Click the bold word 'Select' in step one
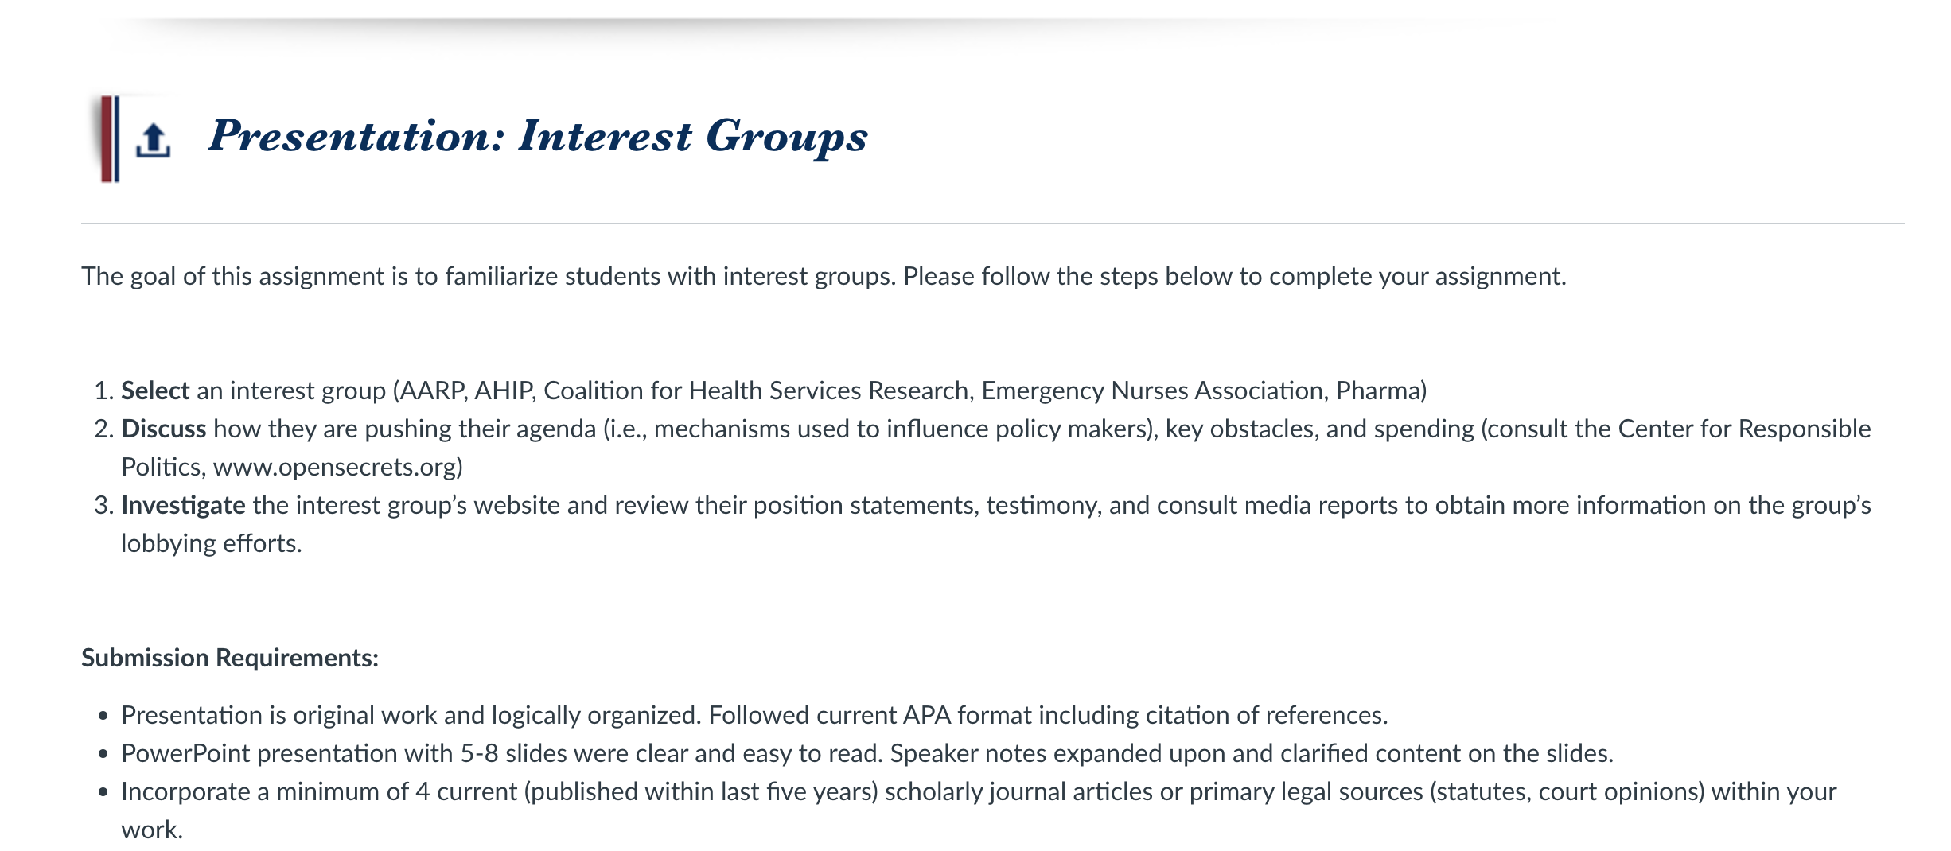 tap(155, 391)
